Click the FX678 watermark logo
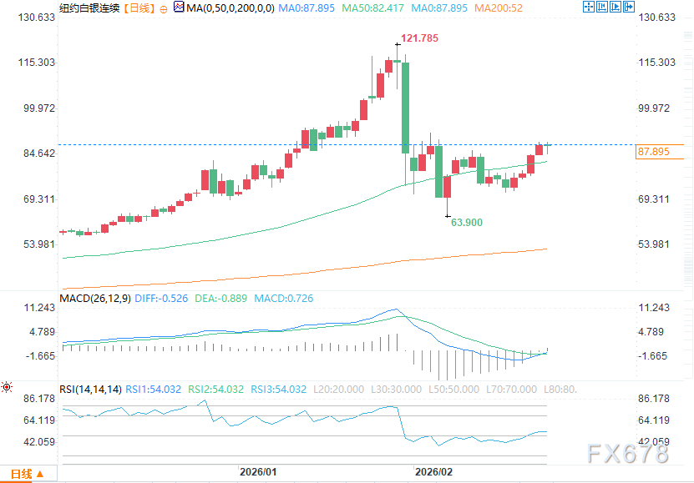This screenshot has width=694, height=483. click(626, 454)
